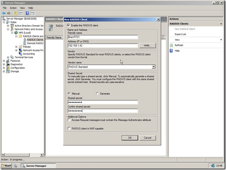Viewport: 226px width, 170px height.
Task: Open the File menu
Action: [x=4, y=8]
